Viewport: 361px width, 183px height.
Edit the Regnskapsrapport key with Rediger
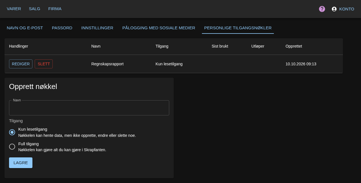tap(21, 64)
